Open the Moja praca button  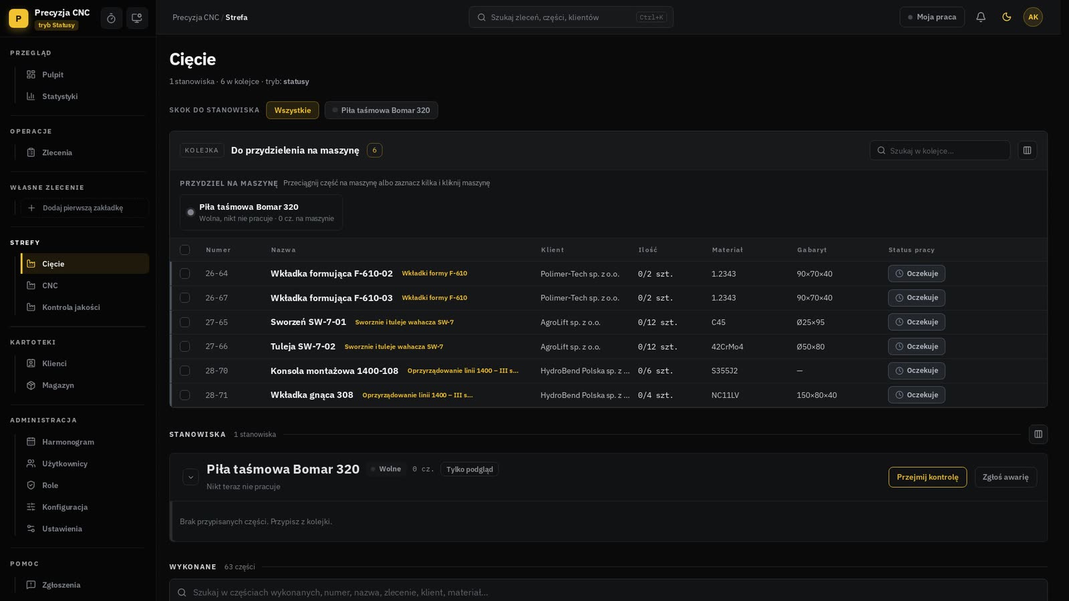tap(932, 17)
